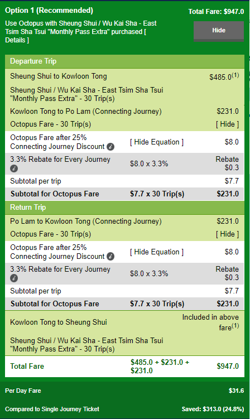Click info icon under return 3.3% Rebate
Viewport: 250px width, 419px height.
coord(14,278)
